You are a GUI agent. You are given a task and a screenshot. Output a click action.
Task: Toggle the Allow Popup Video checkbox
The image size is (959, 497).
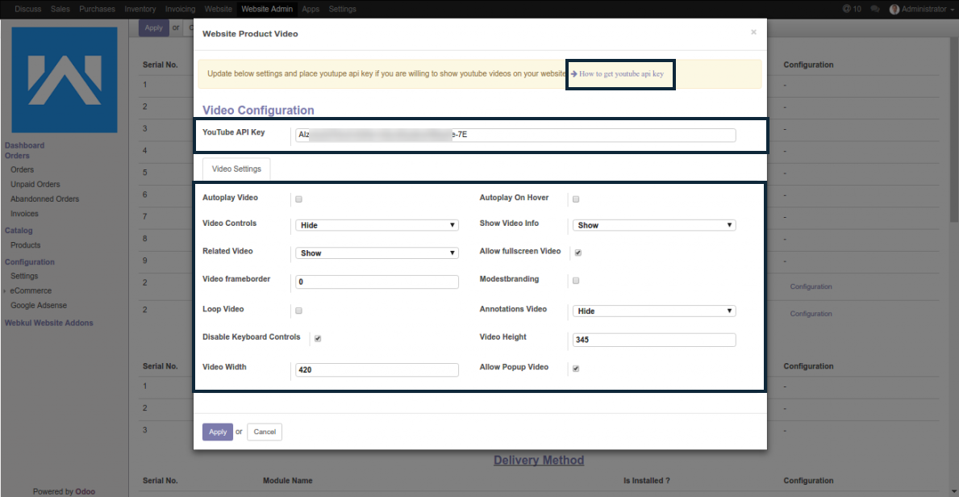point(576,369)
